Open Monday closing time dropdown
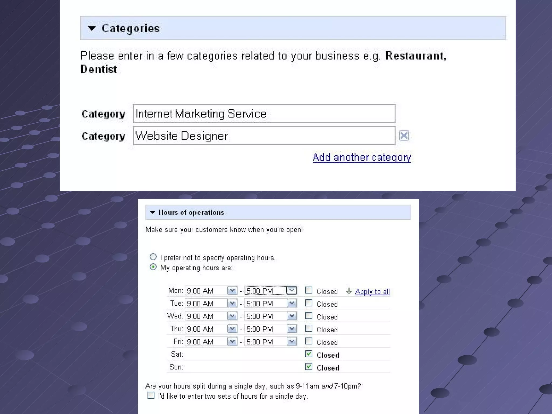552x414 pixels. pyautogui.click(x=292, y=290)
